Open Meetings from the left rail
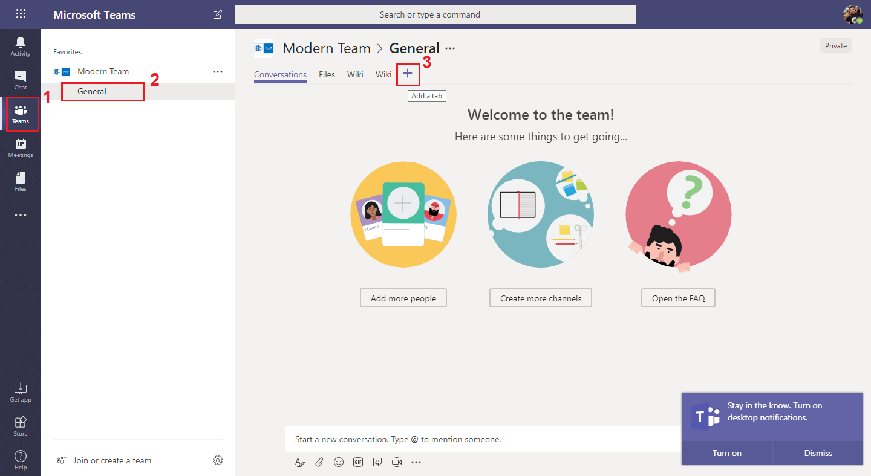871x476 pixels. pos(21,147)
